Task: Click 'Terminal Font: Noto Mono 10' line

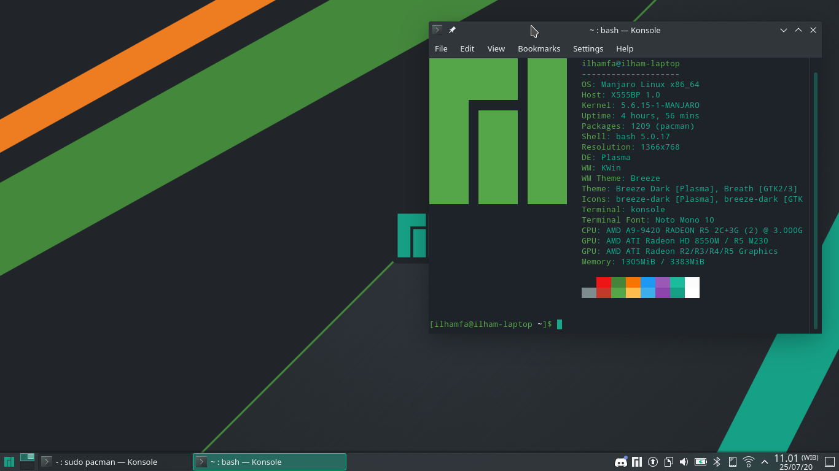Action: (x=648, y=220)
